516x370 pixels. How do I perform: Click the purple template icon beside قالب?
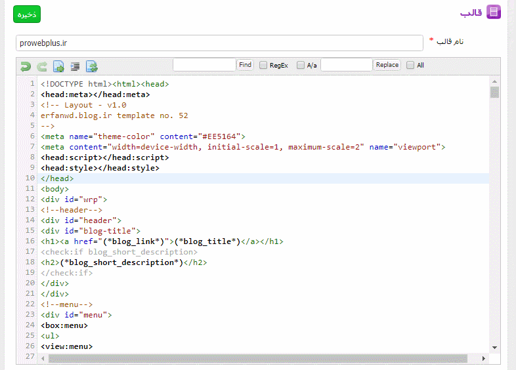pos(494,12)
